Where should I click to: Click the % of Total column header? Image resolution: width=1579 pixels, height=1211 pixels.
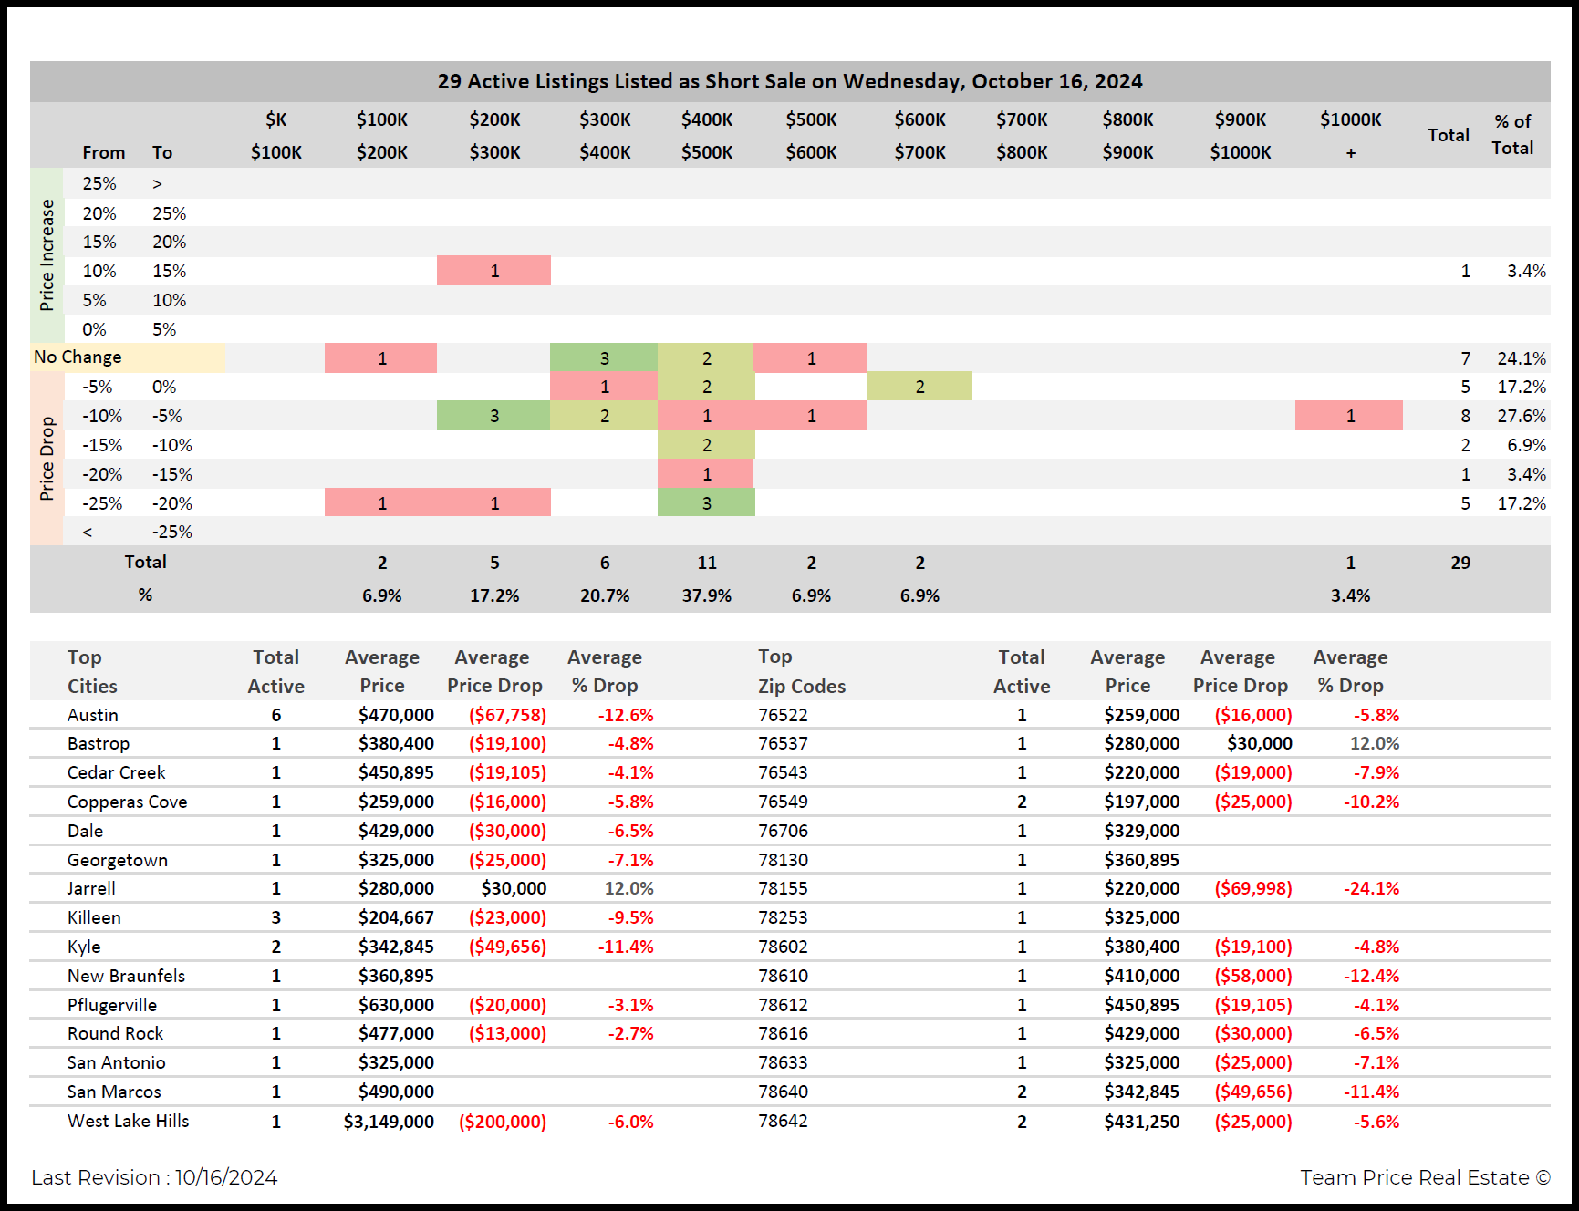coord(1511,134)
